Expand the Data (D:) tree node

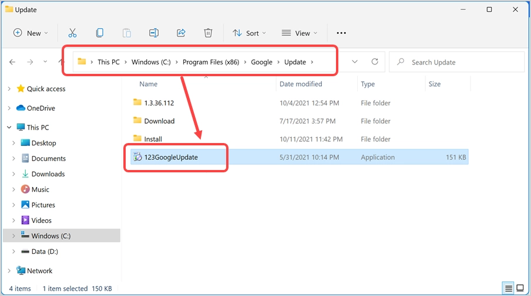click(x=14, y=251)
